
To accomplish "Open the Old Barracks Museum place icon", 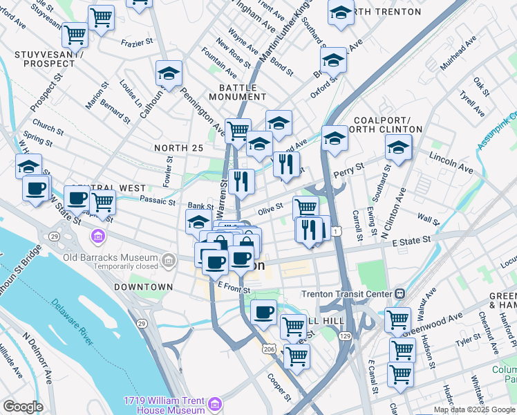I will point(169,261).
